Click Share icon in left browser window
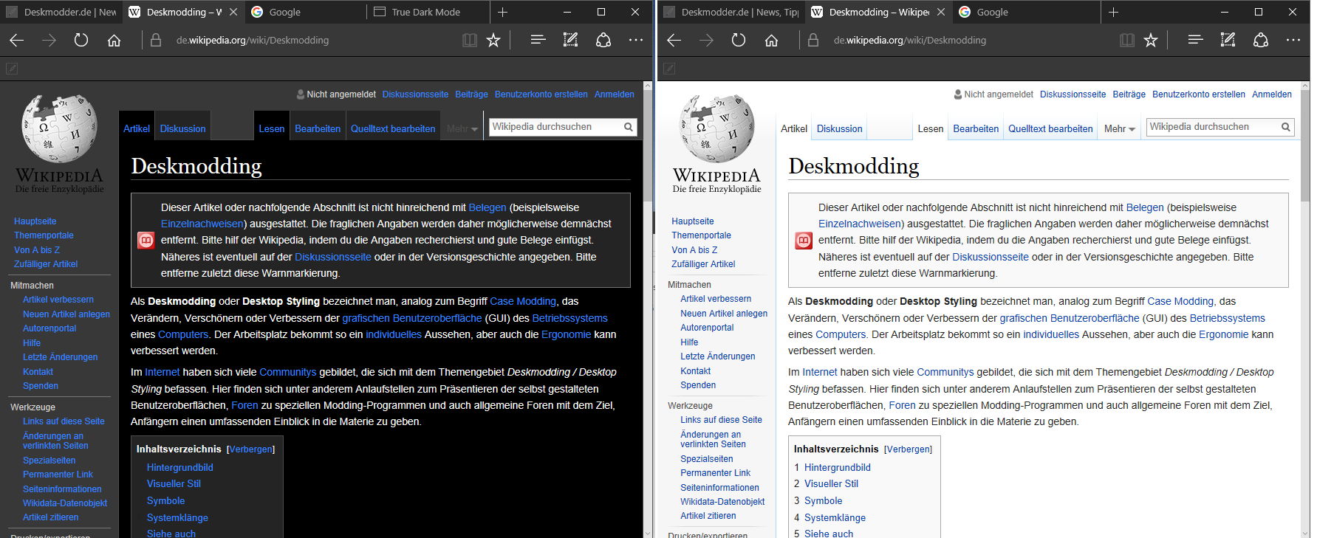1317x538 pixels. tap(603, 40)
